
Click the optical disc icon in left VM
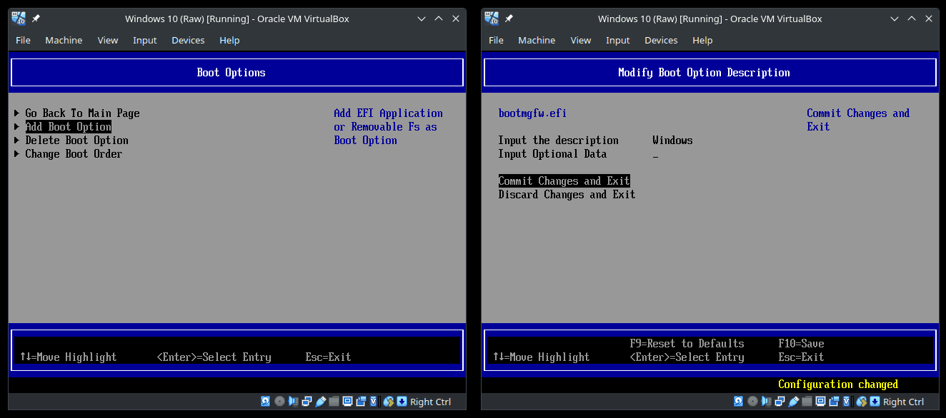click(279, 402)
